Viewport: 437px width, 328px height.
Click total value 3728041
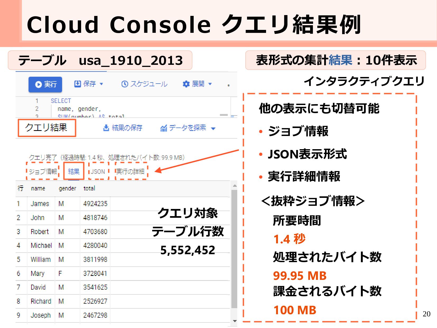[x=95, y=274]
